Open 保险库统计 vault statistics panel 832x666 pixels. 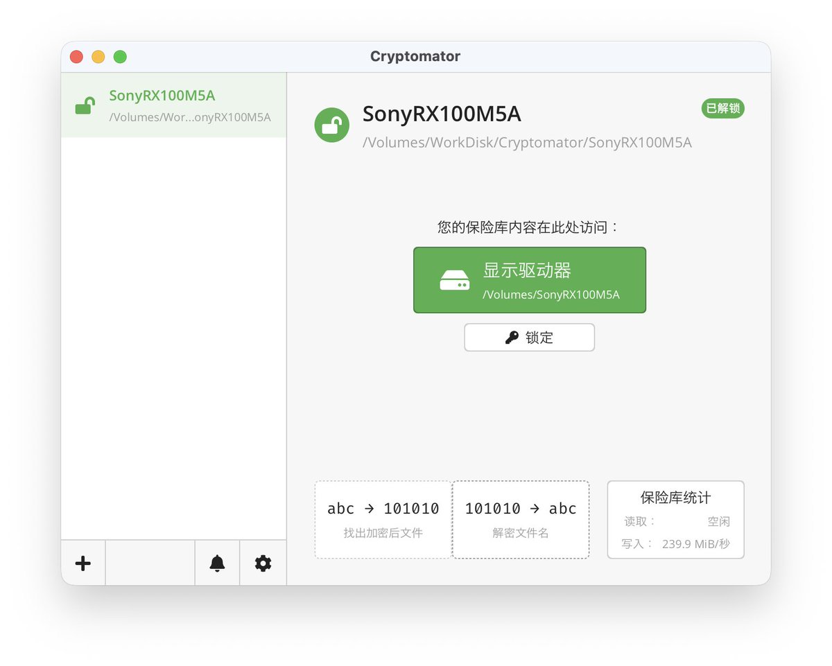(676, 520)
